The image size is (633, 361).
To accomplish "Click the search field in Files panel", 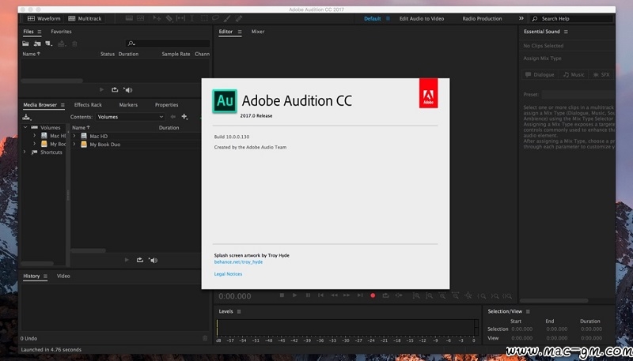I will tap(168, 43).
